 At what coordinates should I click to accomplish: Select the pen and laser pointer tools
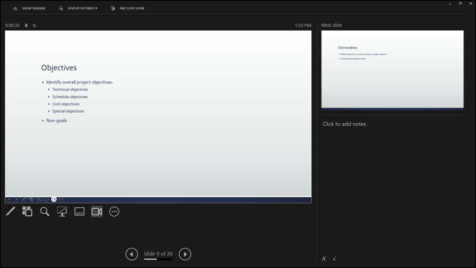[10, 212]
